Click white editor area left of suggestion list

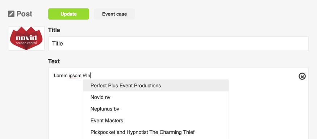[66, 109]
